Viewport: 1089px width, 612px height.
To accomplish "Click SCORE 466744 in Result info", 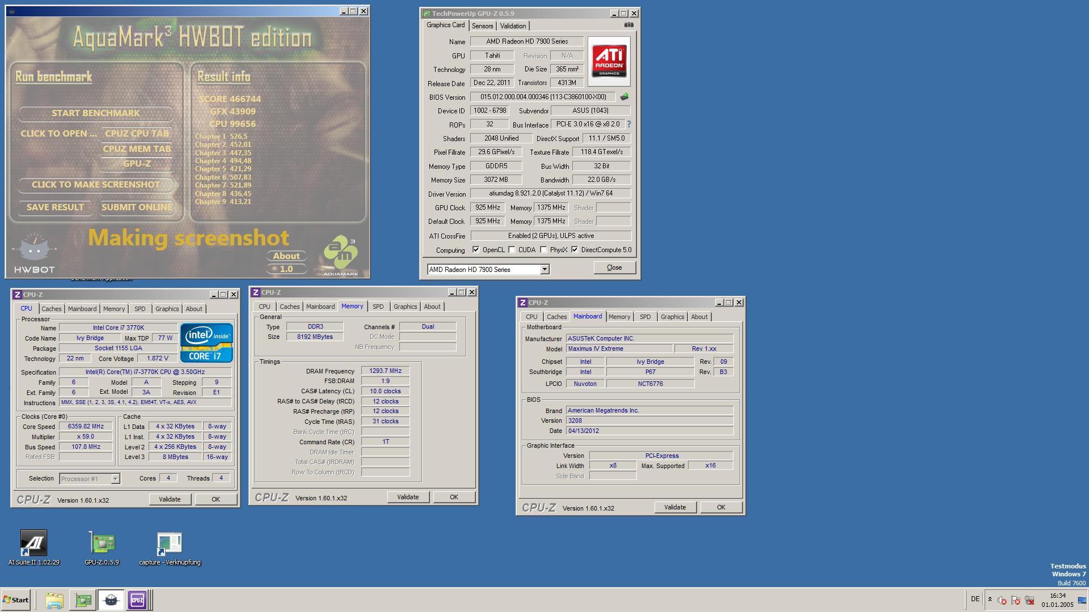I will pyautogui.click(x=230, y=99).
